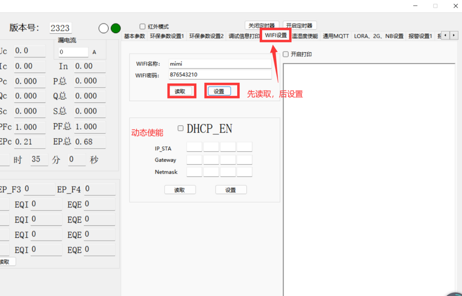Click the WIFI名称 input field
The image size is (462, 296).
[220, 64]
